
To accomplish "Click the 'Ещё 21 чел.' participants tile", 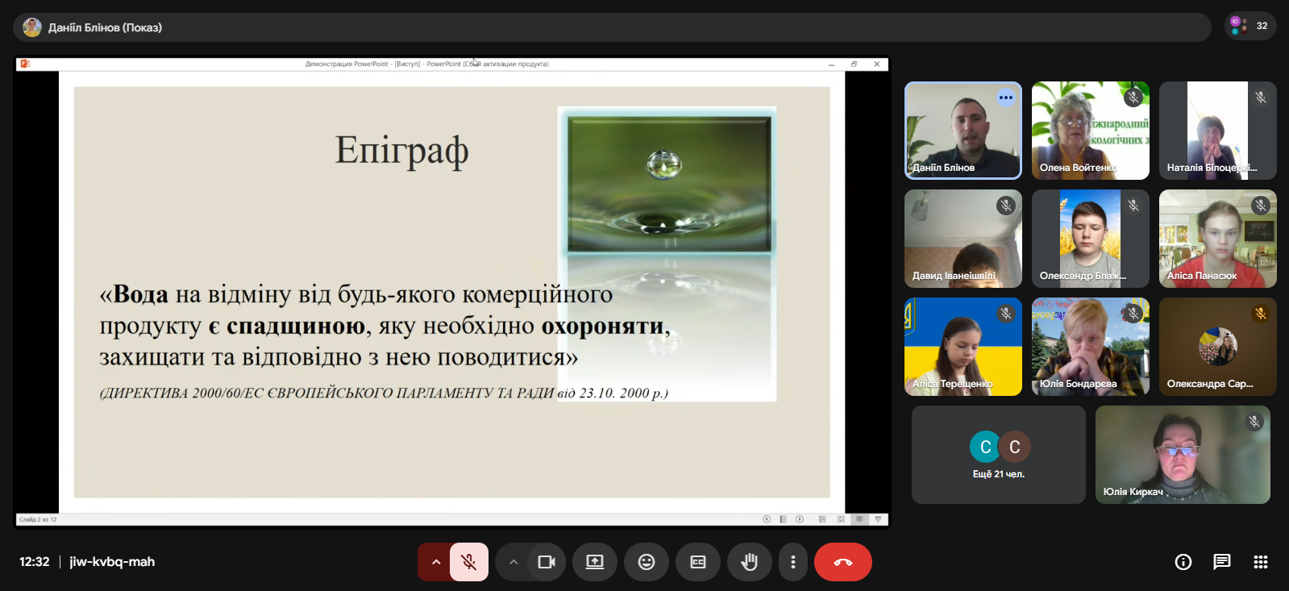I will [x=999, y=455].
